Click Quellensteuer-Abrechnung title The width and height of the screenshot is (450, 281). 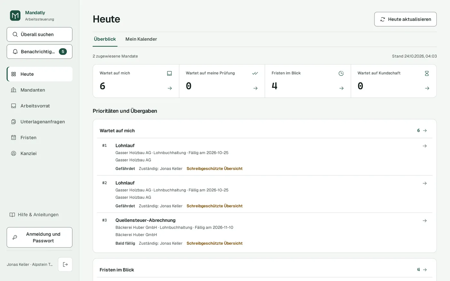click(145, 220)
